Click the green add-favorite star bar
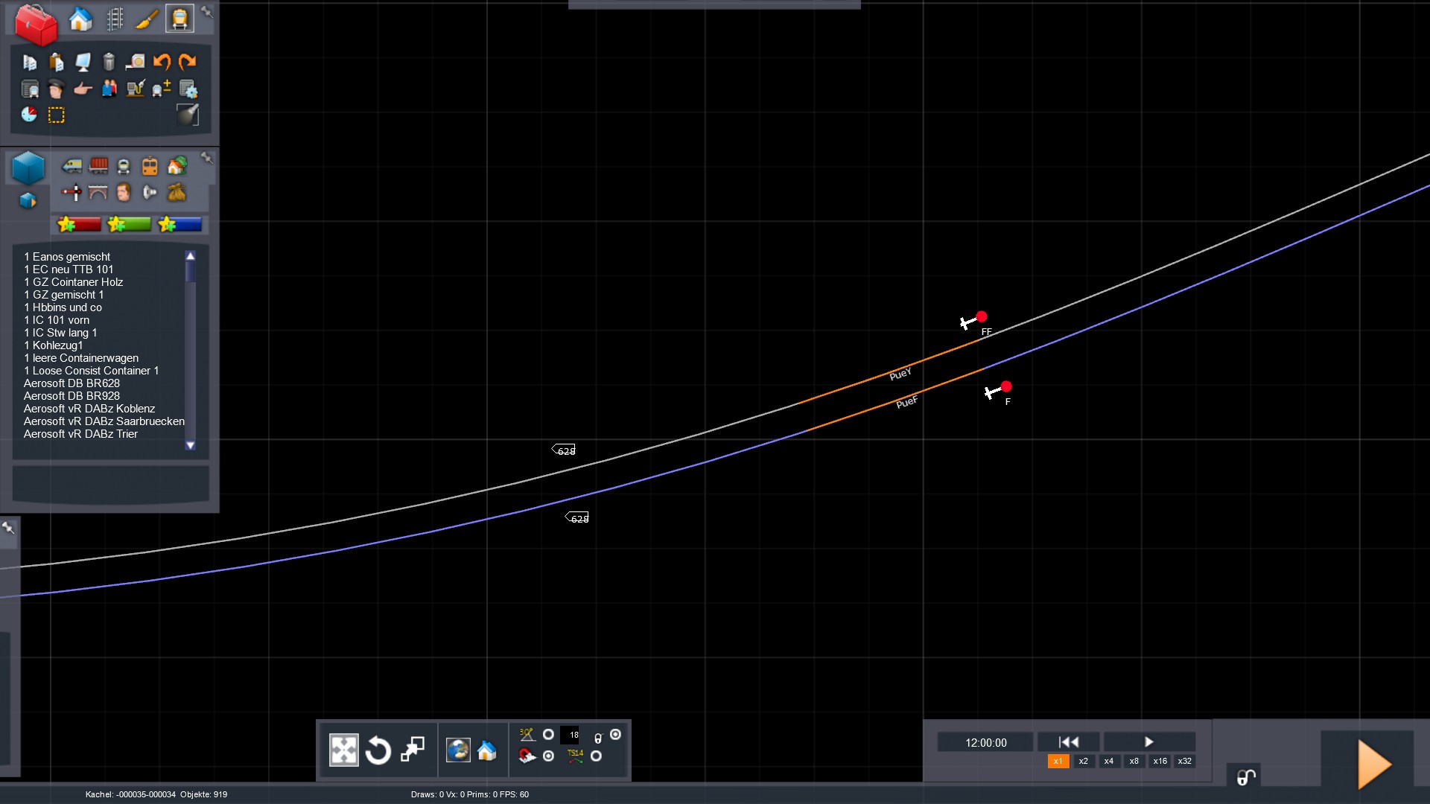Screen dimensions: 1430x804 129,224
